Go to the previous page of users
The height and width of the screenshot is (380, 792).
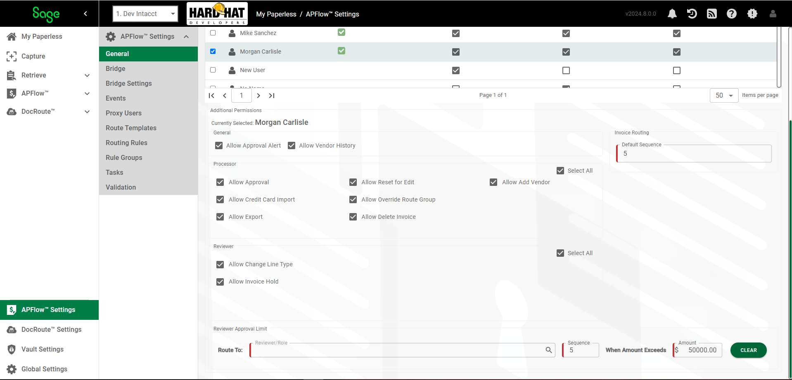(x=225, y=95)
